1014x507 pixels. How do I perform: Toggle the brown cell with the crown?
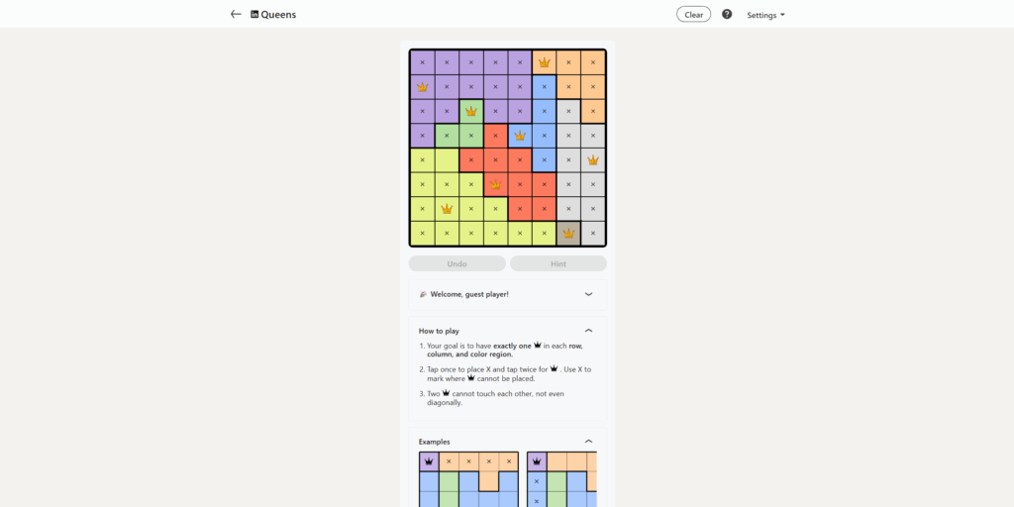pos(568,234)
